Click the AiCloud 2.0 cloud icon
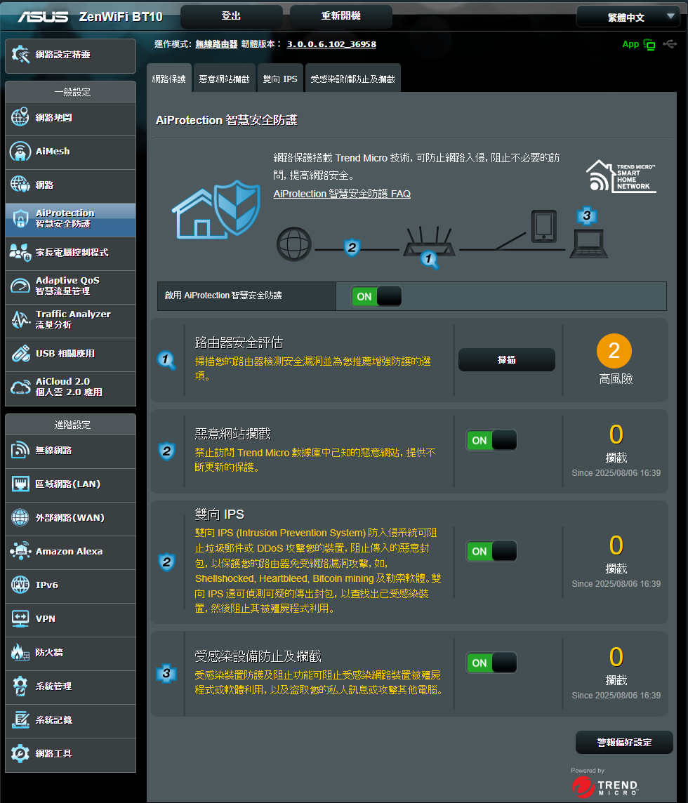This screenshot has width=688, height=803. tap(20, 387)
